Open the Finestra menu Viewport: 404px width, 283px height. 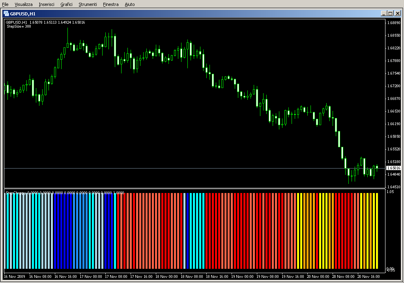pyautogui.click(x=110, y=4)
